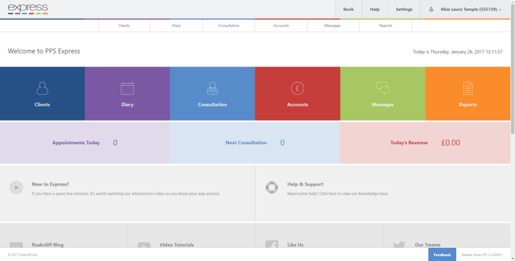Screen dimensions: 515x261
Task: Click the Help & Support lifebuoy icon
Action: pyautogui.click(x=272, y=187)
